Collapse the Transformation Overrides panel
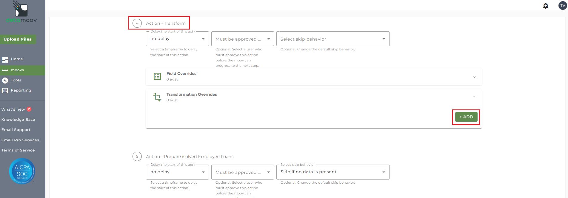This screenshot has height=198, width=568. coord(474,97)
